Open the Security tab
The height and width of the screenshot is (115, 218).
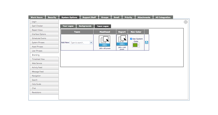[x=52, y=17]
